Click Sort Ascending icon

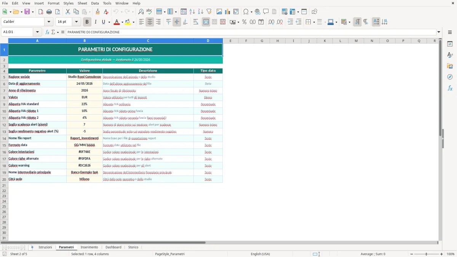[192, 12]
